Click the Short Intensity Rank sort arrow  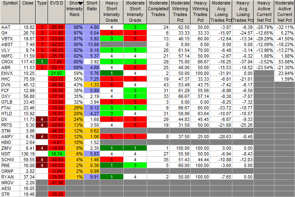[81, 3]
